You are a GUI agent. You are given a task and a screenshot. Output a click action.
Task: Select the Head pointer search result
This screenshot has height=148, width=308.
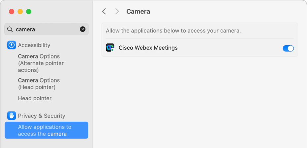pyautogui.click(x=35, y=98)
